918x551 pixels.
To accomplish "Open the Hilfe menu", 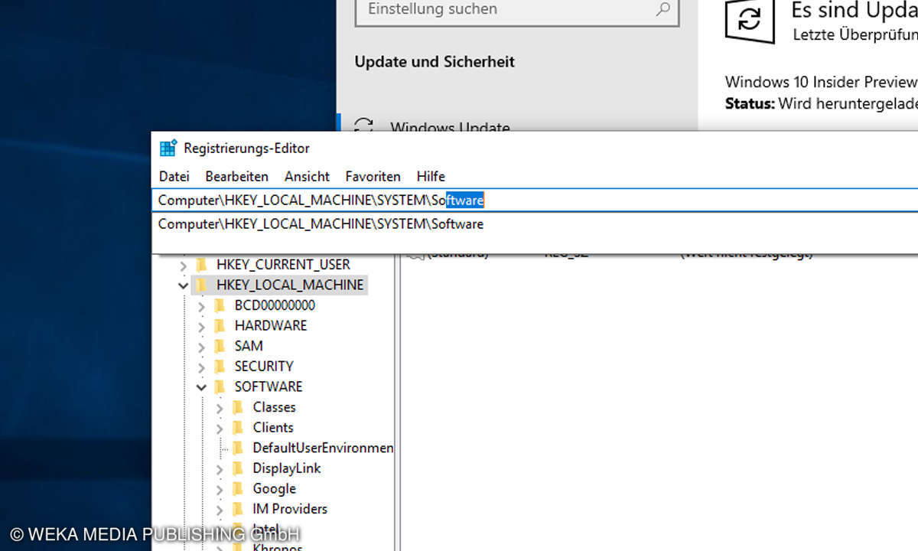I will (431, 176).
